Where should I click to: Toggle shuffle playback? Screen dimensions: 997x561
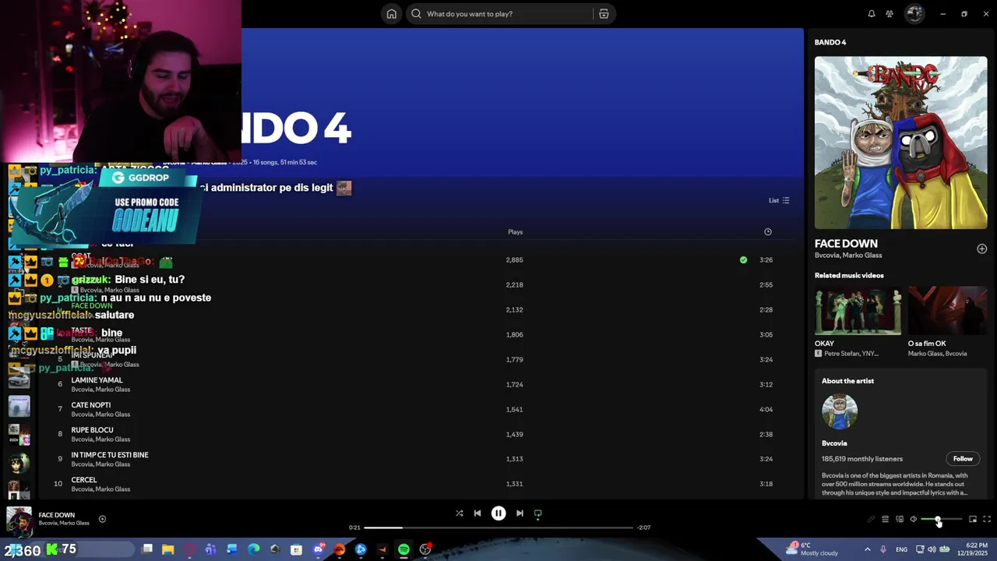coord(459,513)
